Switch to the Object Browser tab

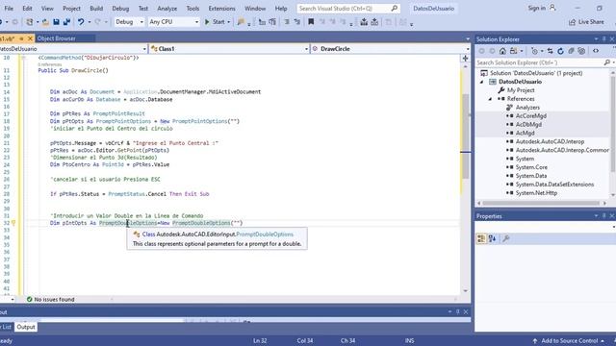[x=56, y=38]
